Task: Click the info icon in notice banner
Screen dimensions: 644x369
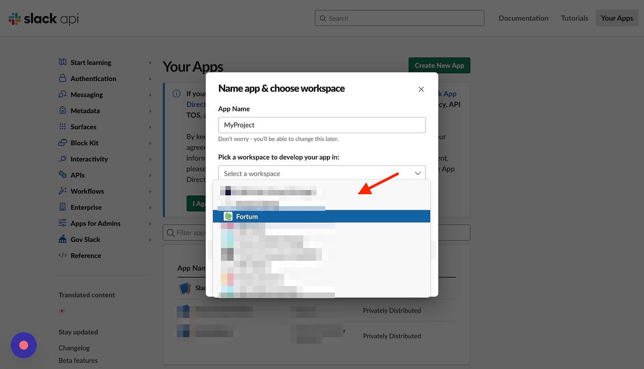Action: coord(177,93)
